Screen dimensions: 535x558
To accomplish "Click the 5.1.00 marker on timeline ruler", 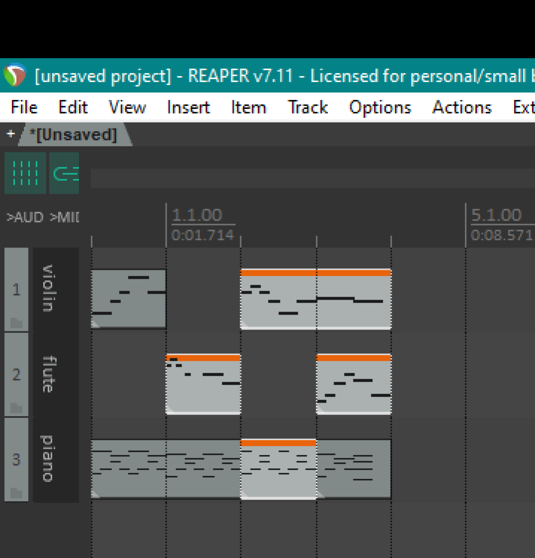I will [496, 215].
